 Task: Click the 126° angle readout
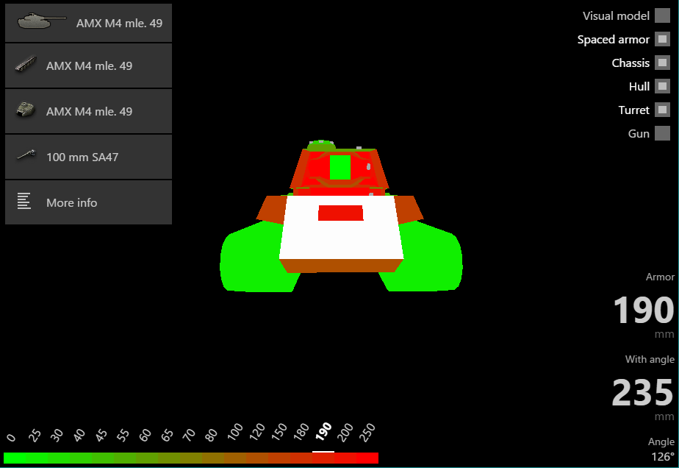tap(663, 457)
